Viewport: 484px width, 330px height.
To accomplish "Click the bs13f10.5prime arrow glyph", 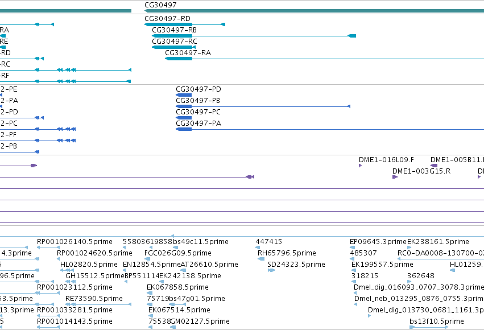I will point(428,327).
